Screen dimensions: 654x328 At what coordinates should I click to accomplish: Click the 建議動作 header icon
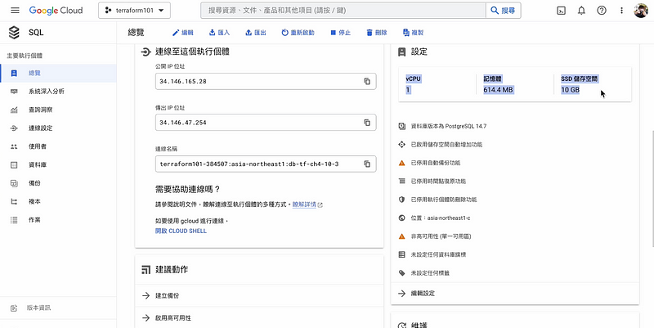click(146, 270)
